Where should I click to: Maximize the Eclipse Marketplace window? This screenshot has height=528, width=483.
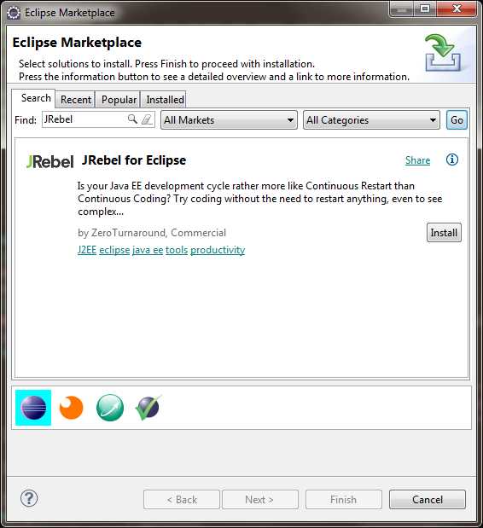[x=425, y=9]
